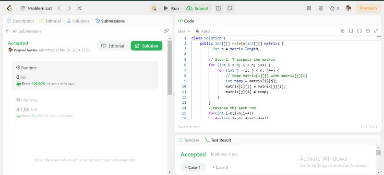Click 'Saved to local' status text

[189, 127]
